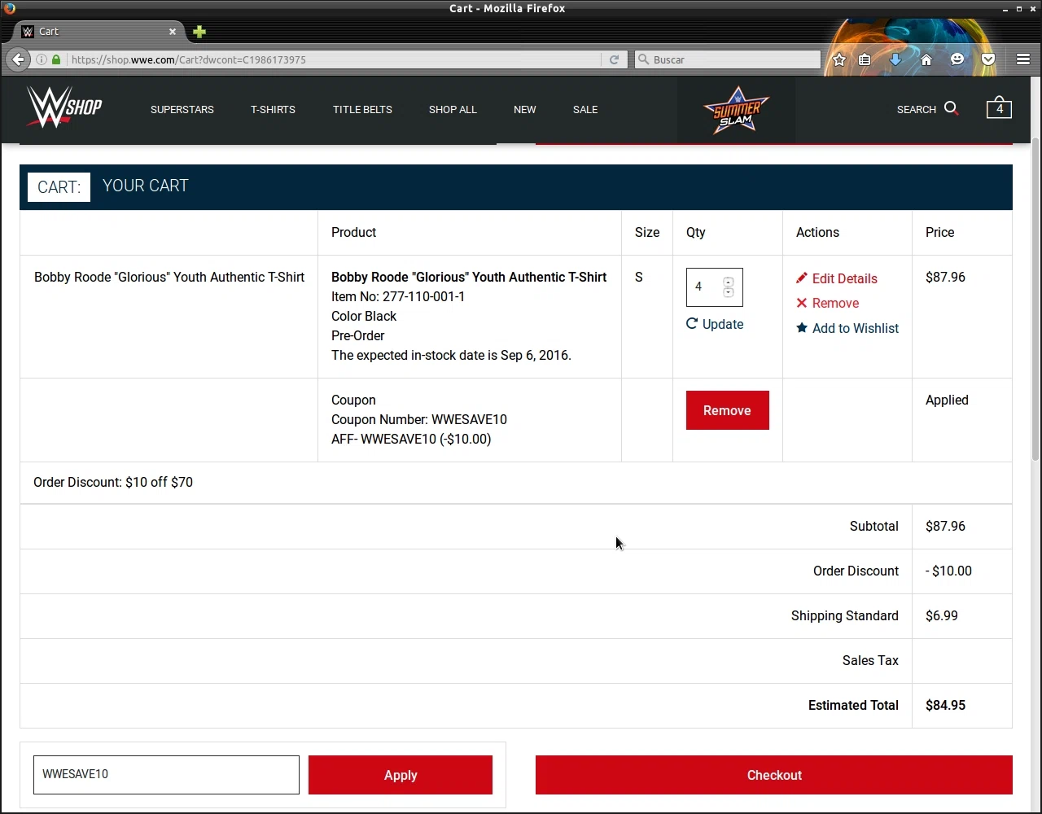Viewport: 1042px width, 814px height.
Task: Open the TITLE BELTS menu
Action: pyautogui.click(x=362, y=109)
